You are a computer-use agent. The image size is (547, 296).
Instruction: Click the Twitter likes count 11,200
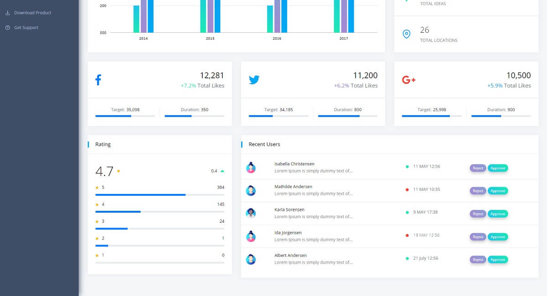(366, 76)
